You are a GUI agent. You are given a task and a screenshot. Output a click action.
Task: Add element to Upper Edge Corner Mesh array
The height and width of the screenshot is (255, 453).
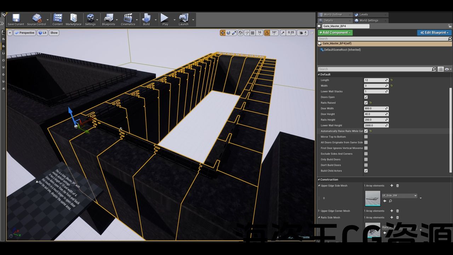coord(391,211)
